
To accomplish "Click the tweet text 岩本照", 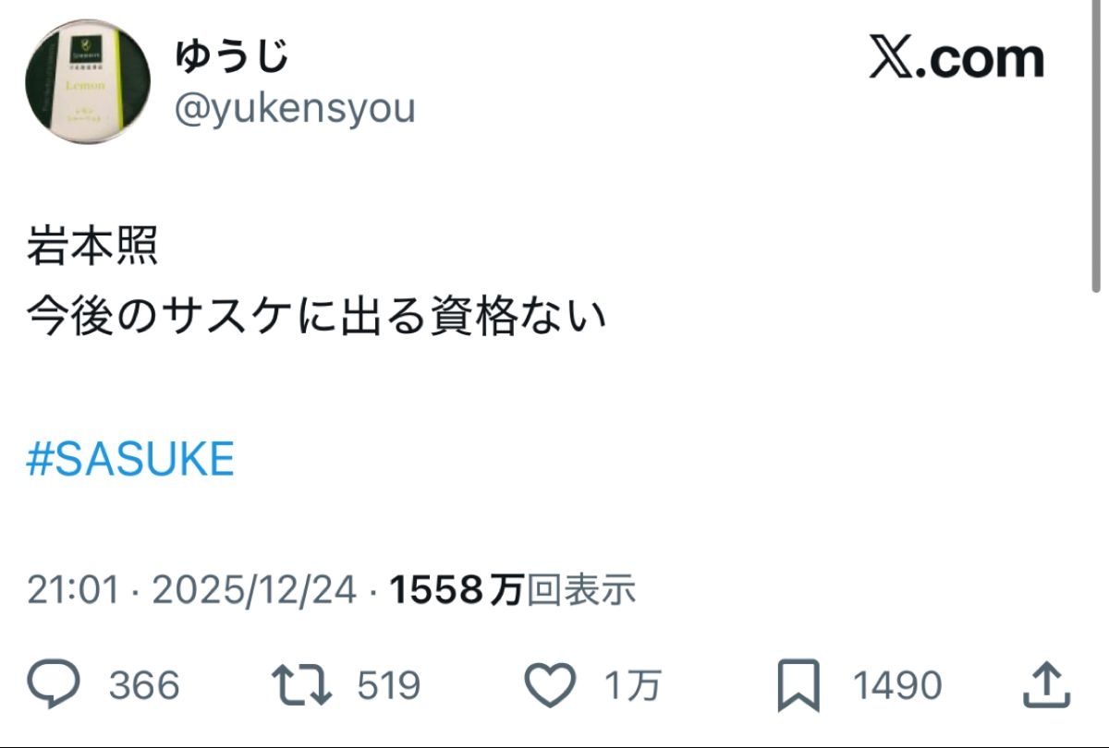I will pyautogui.click(x=92, y=250).
